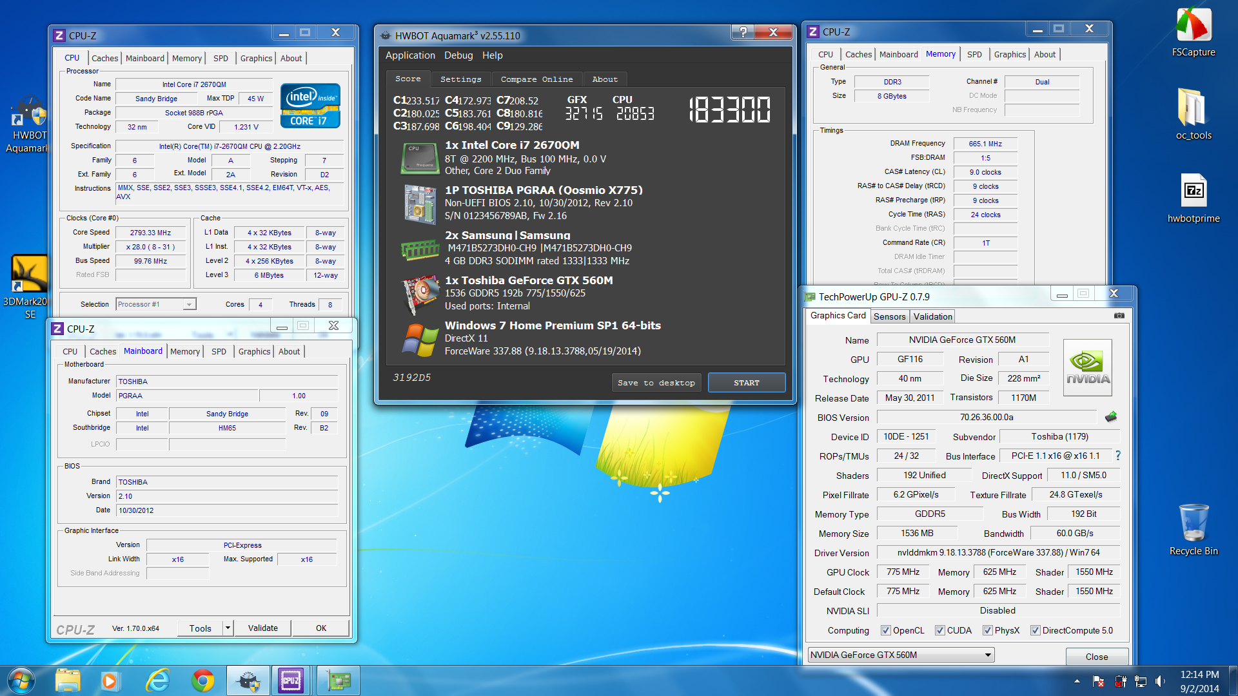Click the volume speaker tray icon
This screenshot has width=1238, height=696.
1161,681
